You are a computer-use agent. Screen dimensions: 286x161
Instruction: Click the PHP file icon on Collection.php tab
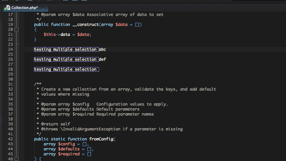click(x=7, y=7)
